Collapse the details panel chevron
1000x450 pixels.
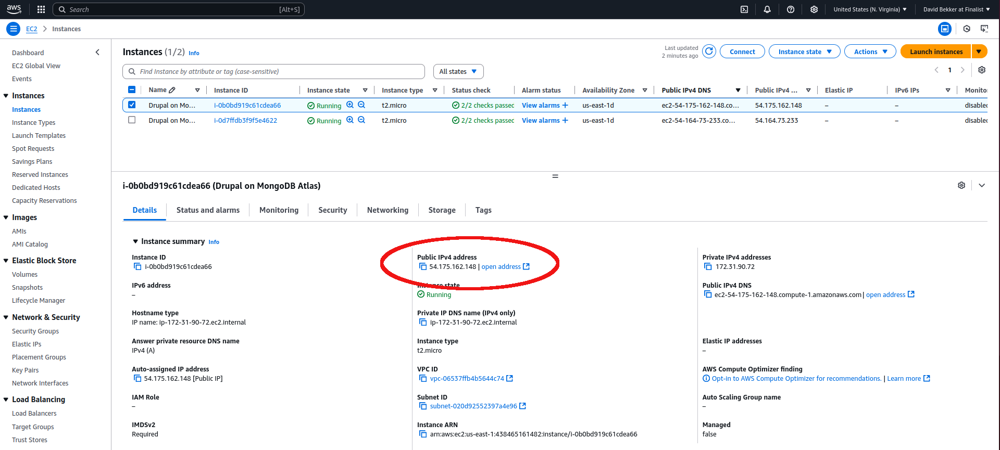coord(982,185)
